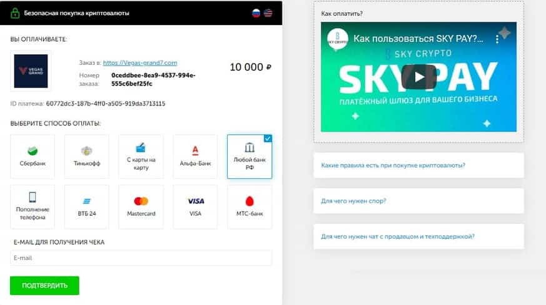Expand 'Какие правила есть при покупке криптовалюты?'
The height and width of the screenshot is (305, 546).
coord(418,165)
